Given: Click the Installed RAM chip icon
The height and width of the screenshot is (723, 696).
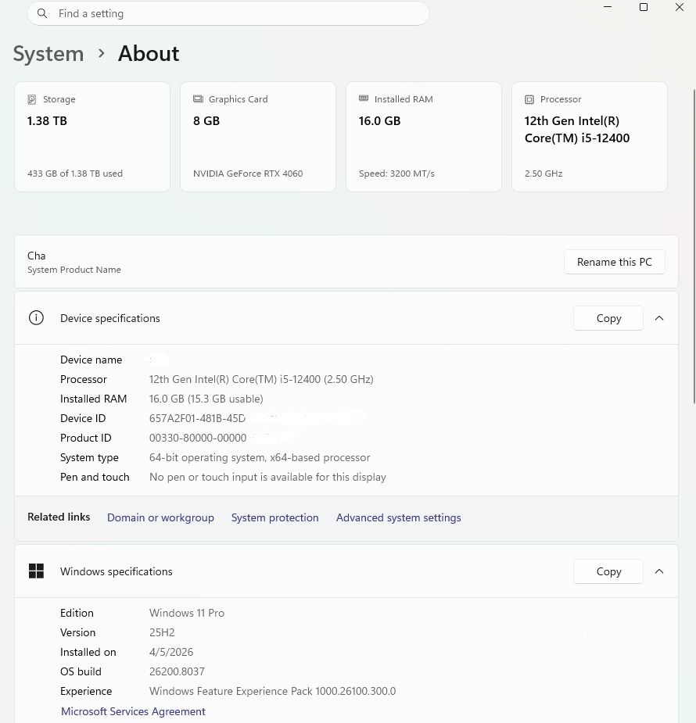Looking at the screenshot, I should coord(364,98).
